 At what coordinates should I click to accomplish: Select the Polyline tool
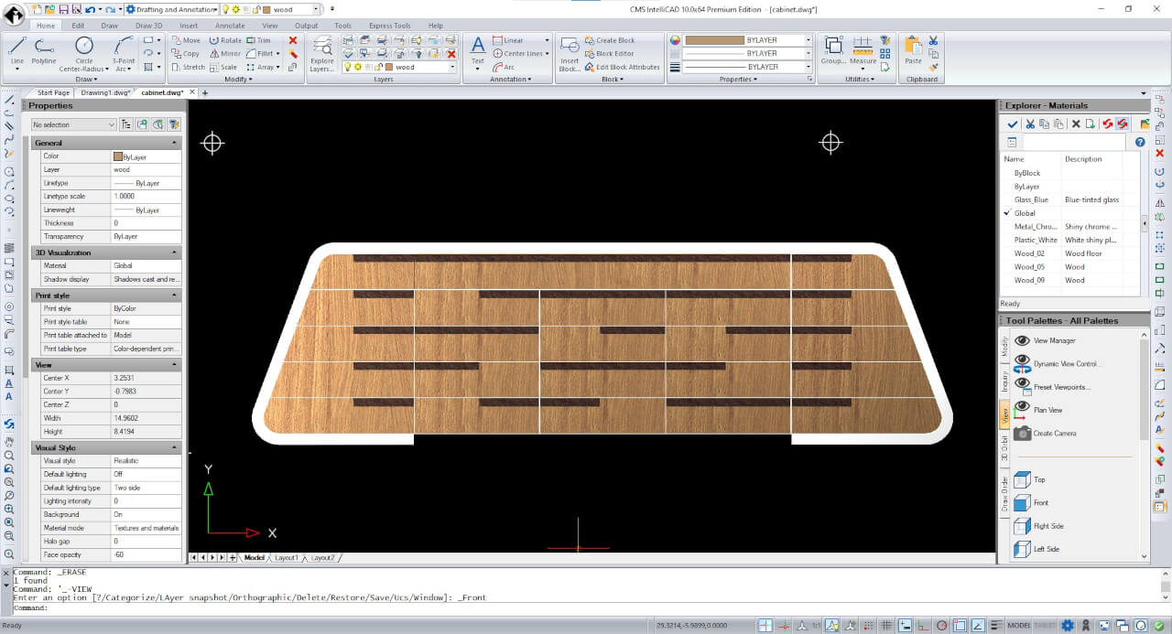[44, 52]
